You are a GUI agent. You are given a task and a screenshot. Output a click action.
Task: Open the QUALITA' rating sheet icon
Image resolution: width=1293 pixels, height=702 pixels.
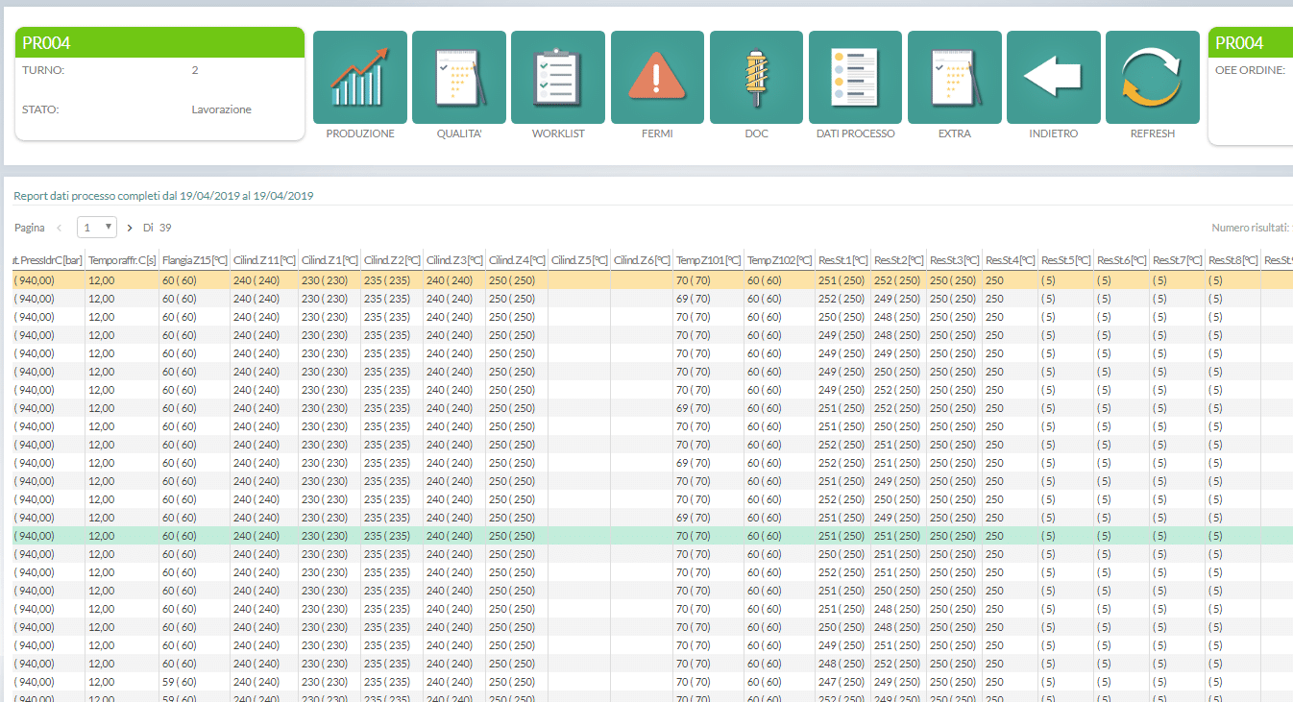point(459,78)
